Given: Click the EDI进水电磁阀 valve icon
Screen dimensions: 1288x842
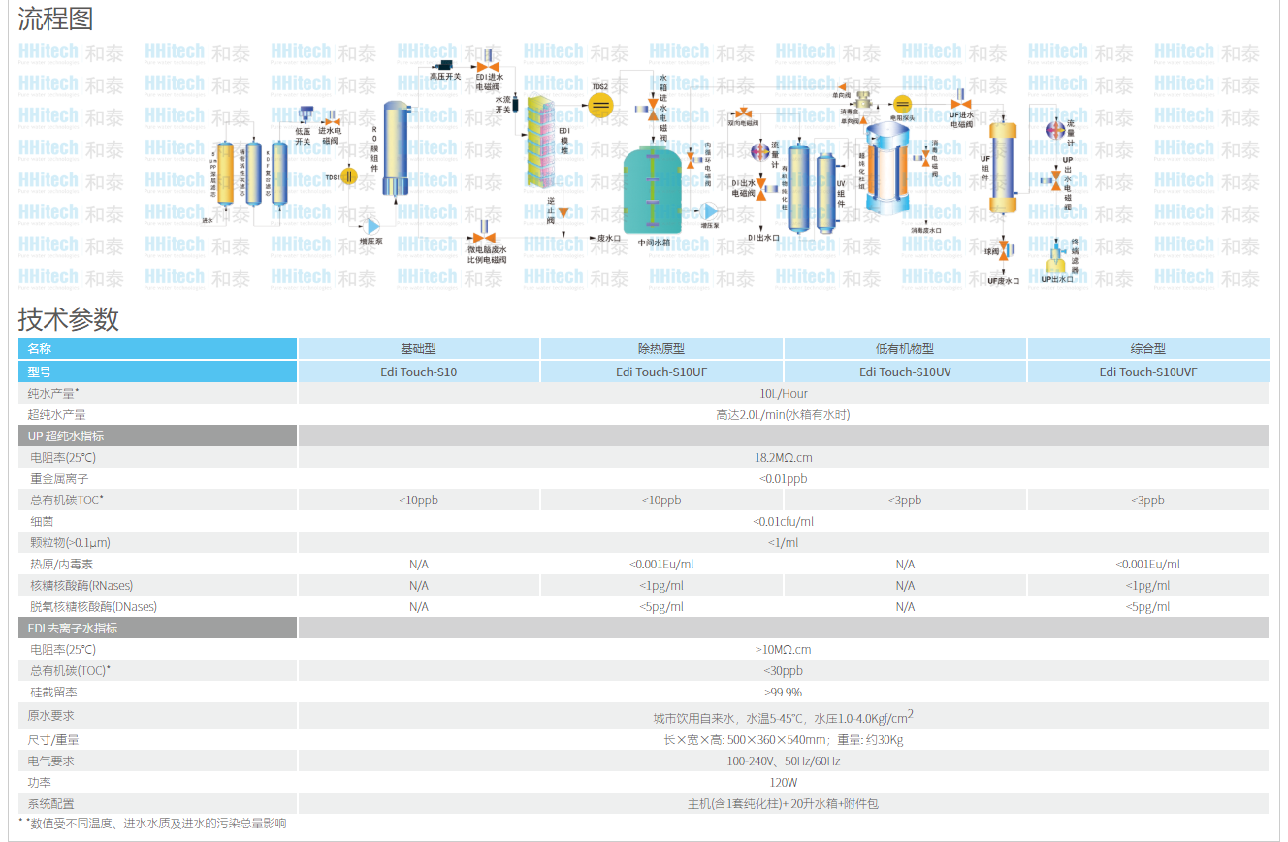Looking at the screenshot, I should (x=488, y=60).
